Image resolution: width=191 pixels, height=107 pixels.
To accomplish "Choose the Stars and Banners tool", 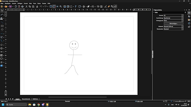I will (2, 62).
